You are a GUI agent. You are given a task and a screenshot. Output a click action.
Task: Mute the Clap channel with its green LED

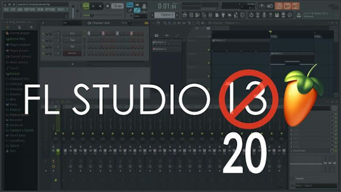[x=43, y=40]
